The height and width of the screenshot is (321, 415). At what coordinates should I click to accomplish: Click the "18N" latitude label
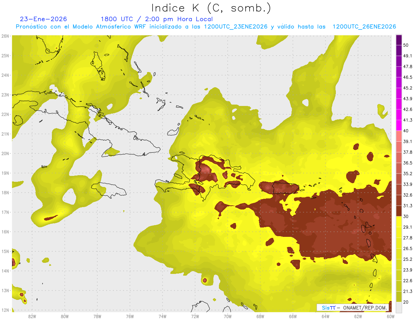[5, 193]
